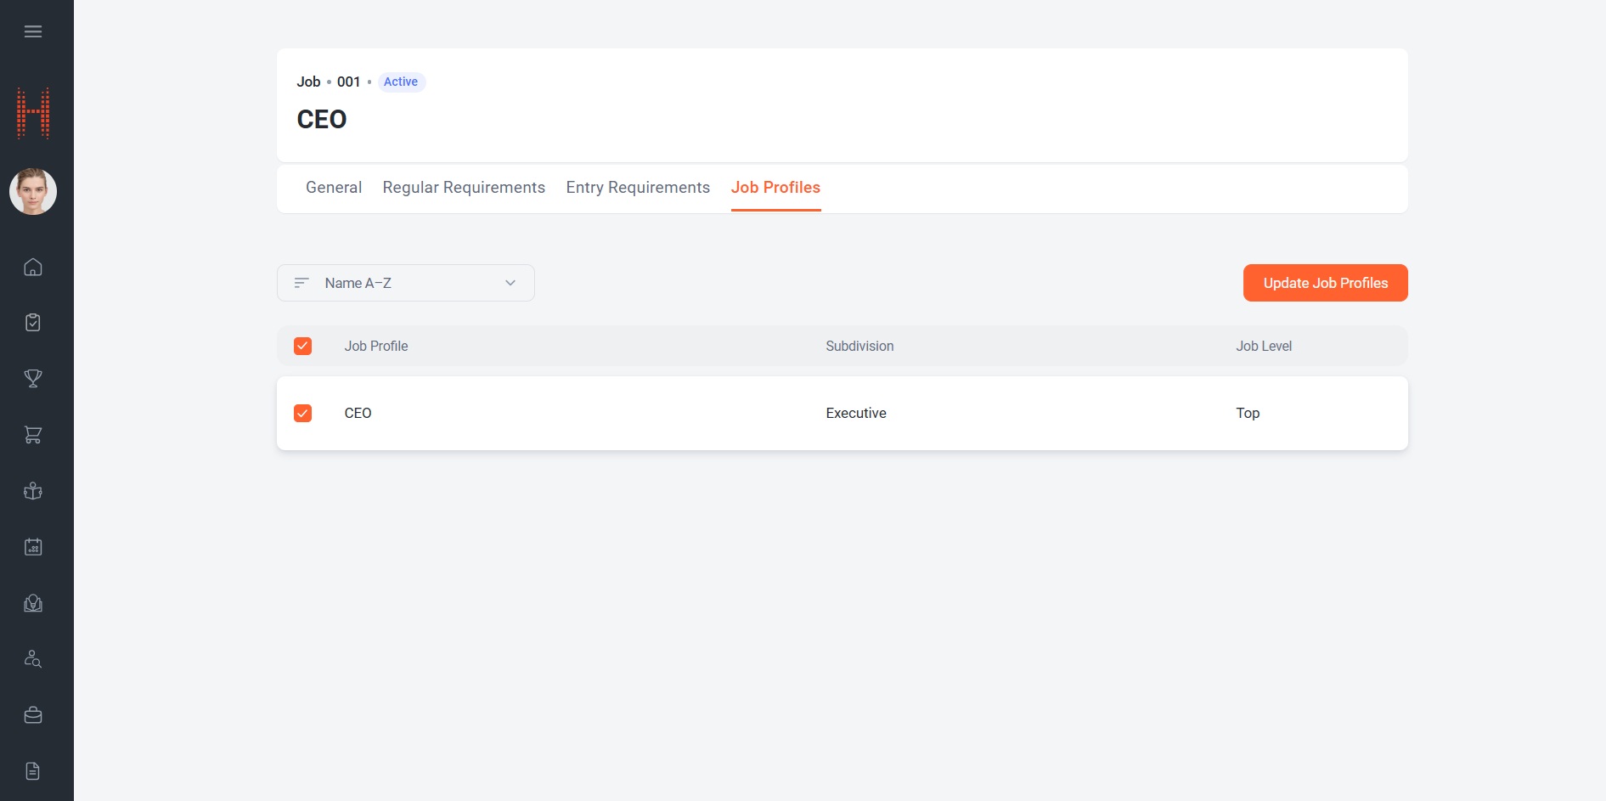Open the Name A–Z sort dropdown
Image resolution: width=1606 pixels, height=801 pixels.
point(406,283)
